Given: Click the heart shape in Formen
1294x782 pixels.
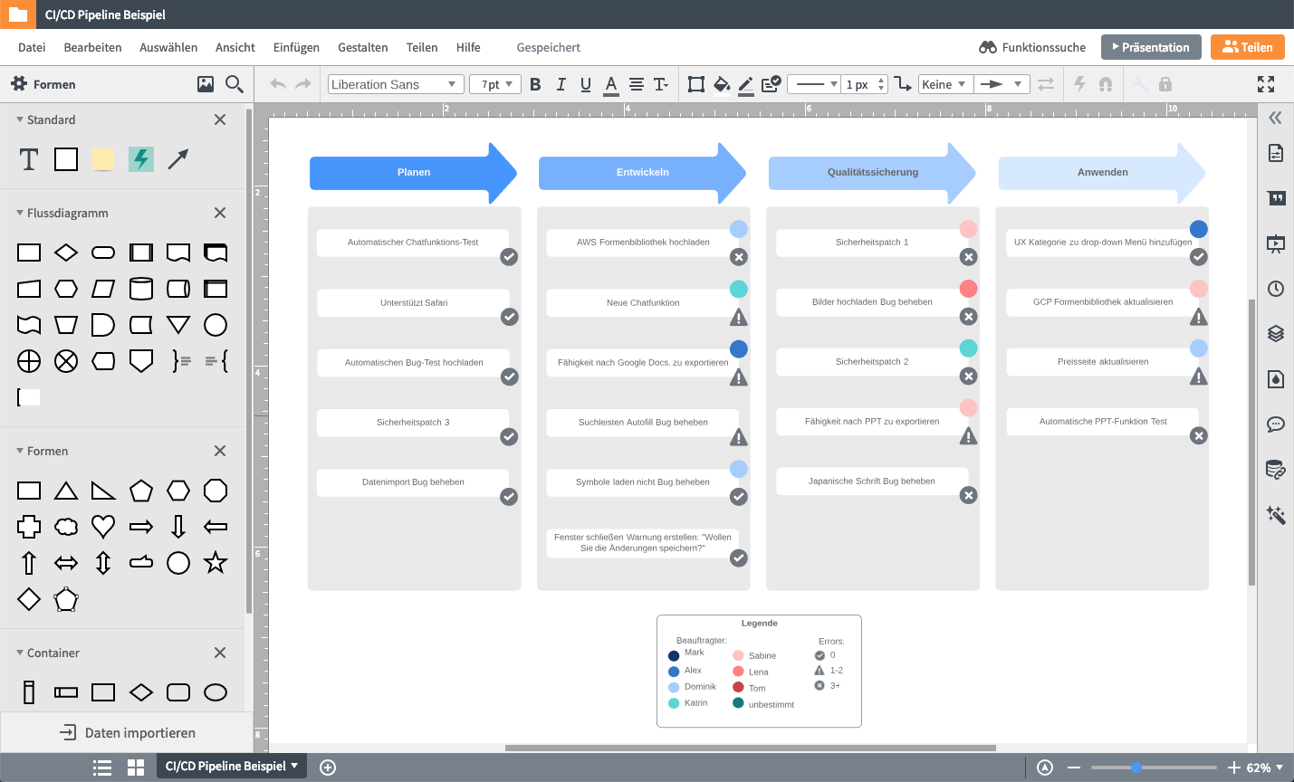Looking at the screenshot, I should (103, 527).
